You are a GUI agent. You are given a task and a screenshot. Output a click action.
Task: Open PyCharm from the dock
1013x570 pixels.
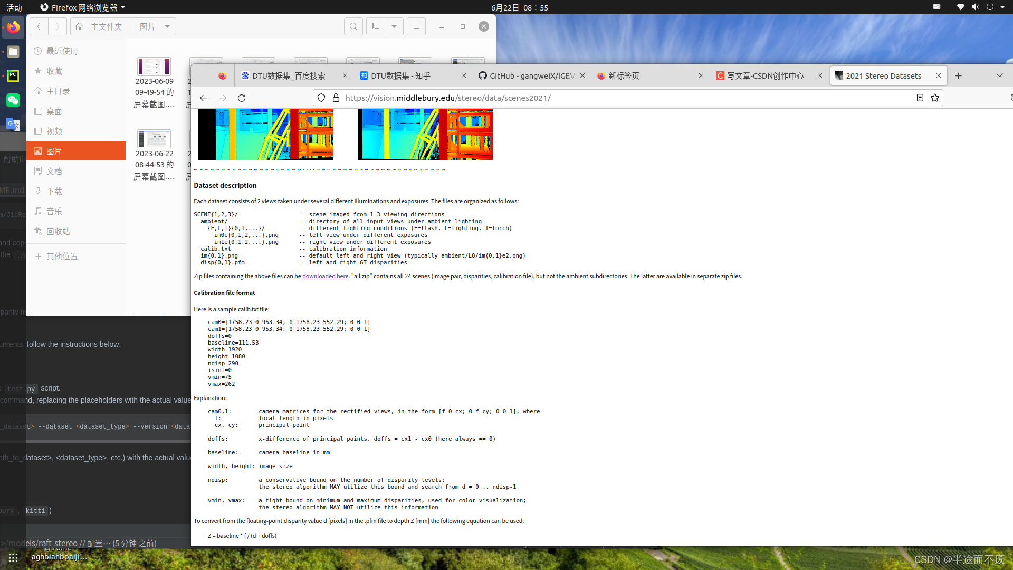(13, 76)
